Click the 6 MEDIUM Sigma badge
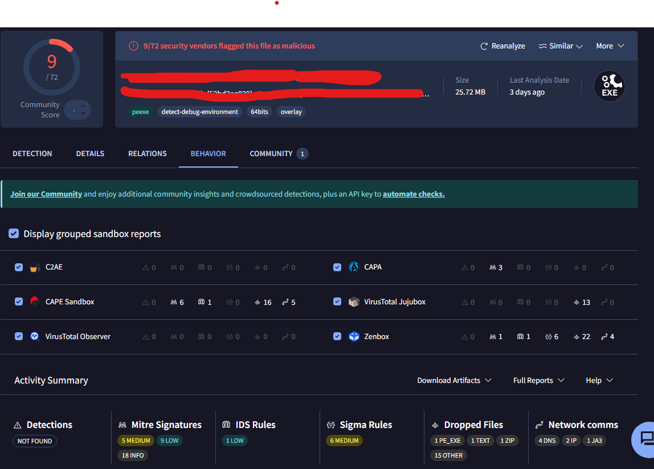 coord(345,441)
